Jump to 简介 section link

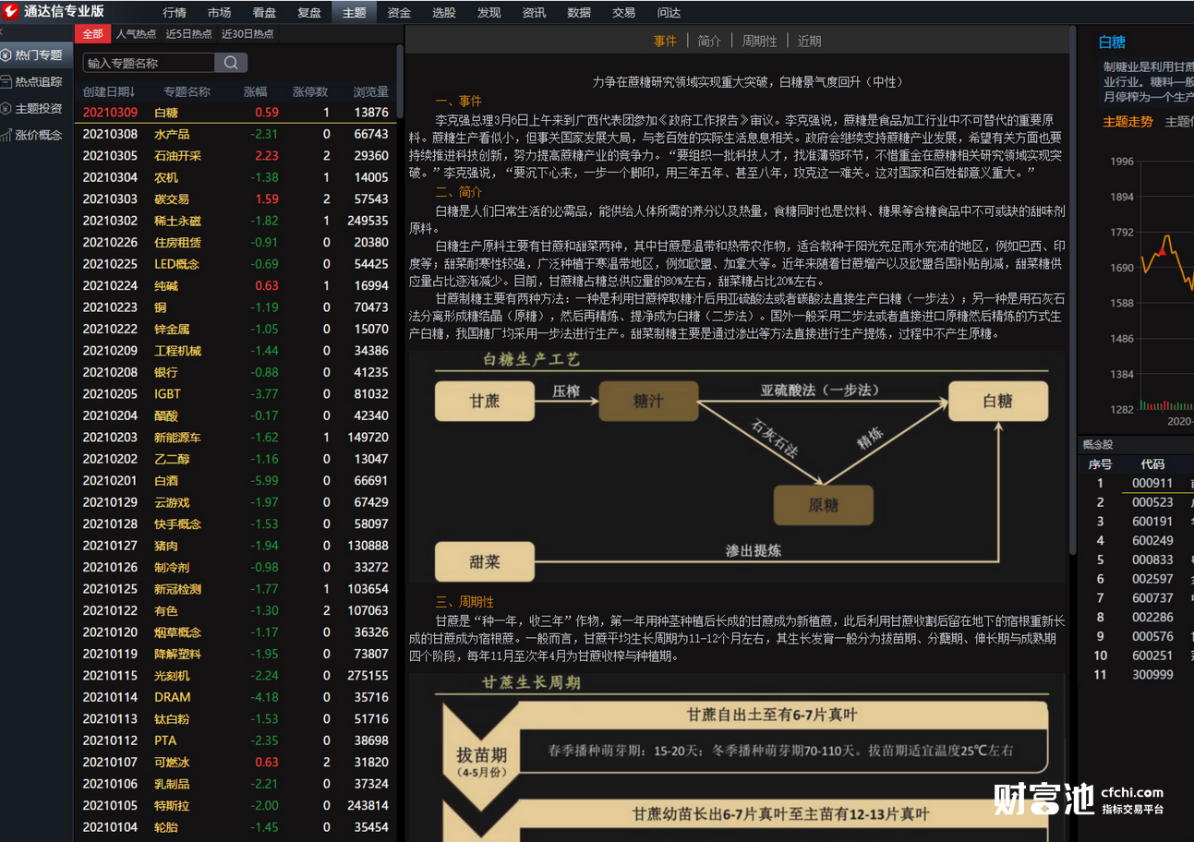pyautogui.click(x=709, y=41)
